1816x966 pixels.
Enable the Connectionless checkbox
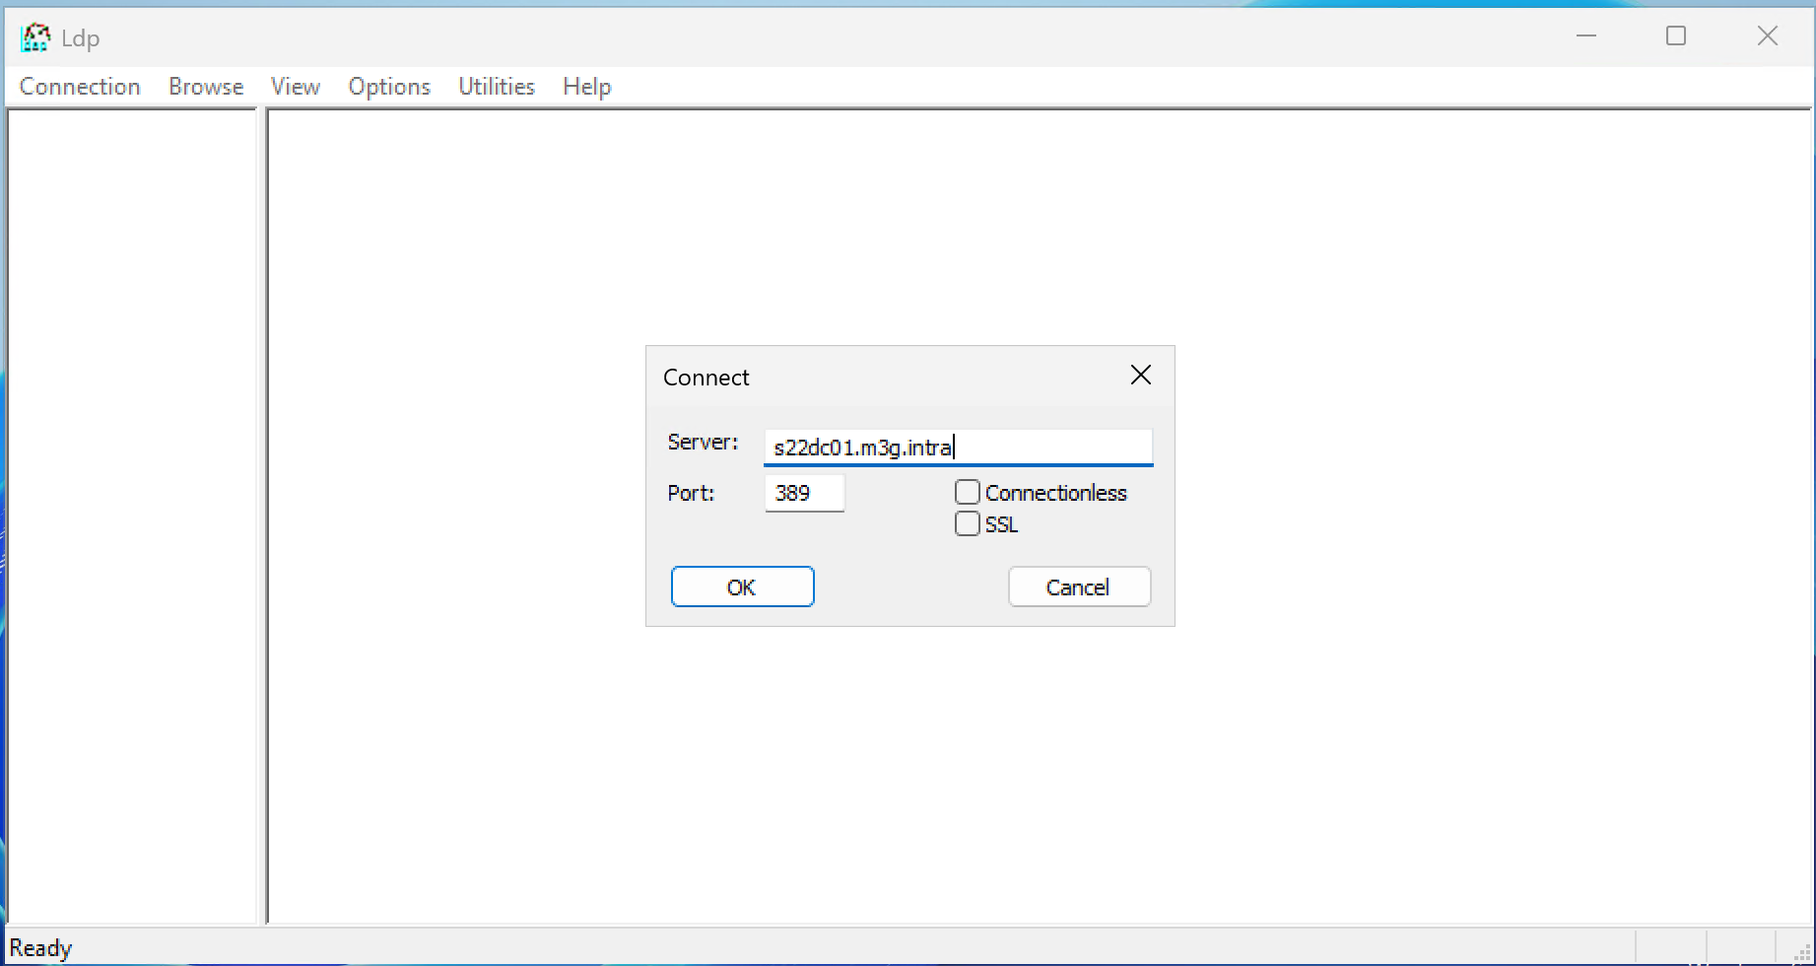pos(968,492)
